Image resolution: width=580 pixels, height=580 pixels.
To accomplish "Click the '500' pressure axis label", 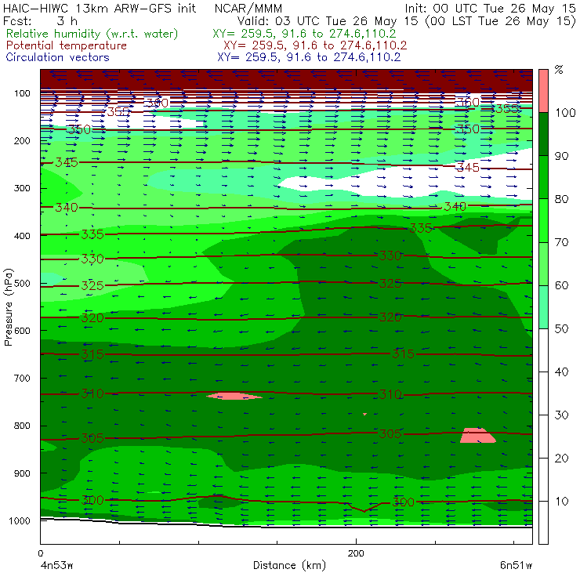I will (x=22, y=284).
